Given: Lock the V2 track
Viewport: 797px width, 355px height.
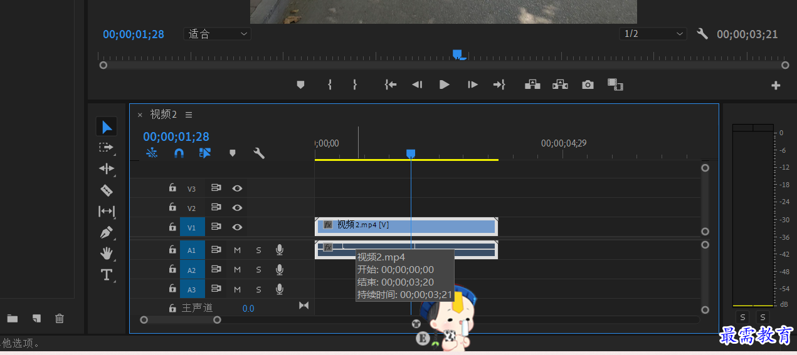Looking at the screenshot, I should [x=172, y=207].
